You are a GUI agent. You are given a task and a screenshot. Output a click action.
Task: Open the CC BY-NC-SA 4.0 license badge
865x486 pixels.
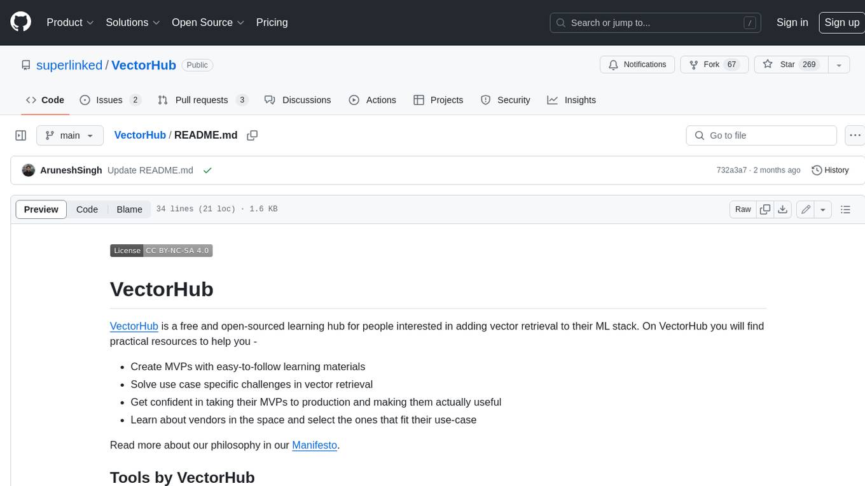[161, 251]
